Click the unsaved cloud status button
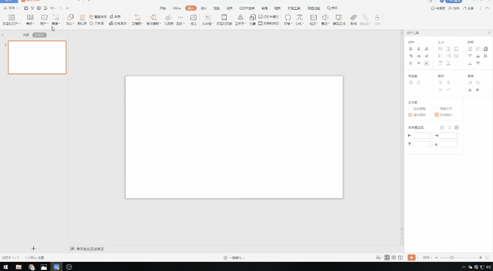The image size is (493, 271). click(438, 8)
